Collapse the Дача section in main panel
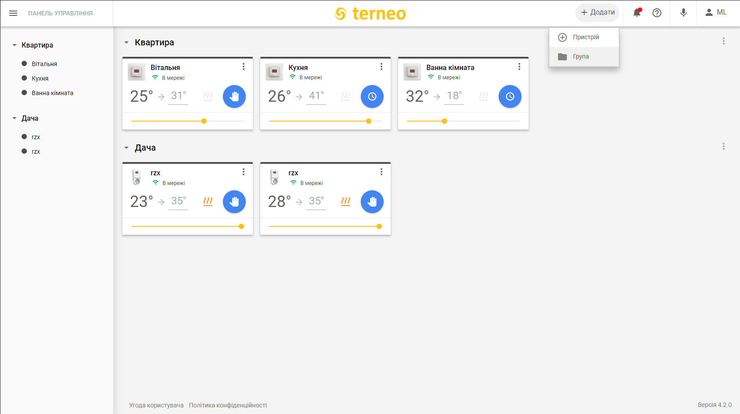The image size is (740, 414). [126, 148]
